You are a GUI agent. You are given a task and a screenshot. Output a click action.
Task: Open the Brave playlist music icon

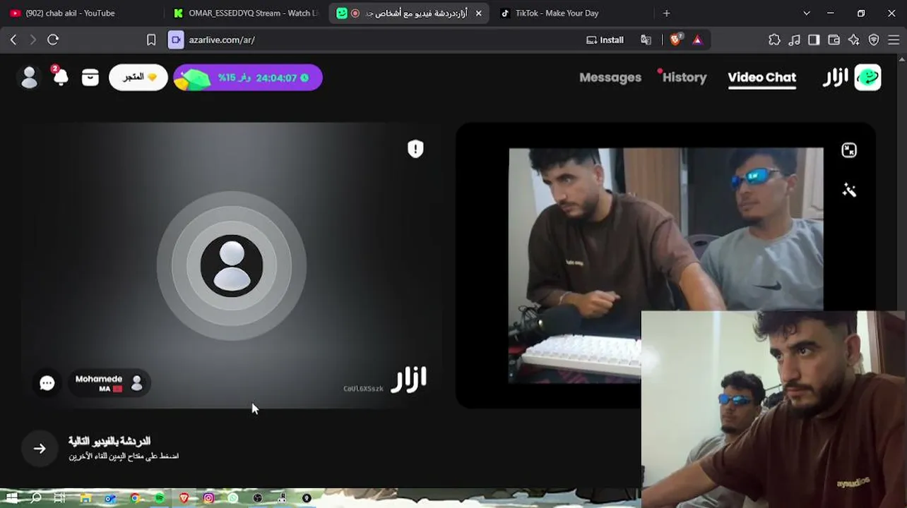tap(795, 40)
